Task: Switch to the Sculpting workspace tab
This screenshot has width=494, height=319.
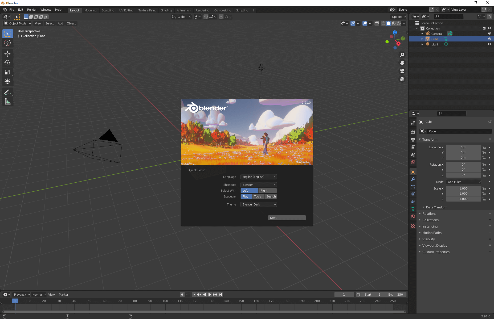Action: (x=108, y=10)
